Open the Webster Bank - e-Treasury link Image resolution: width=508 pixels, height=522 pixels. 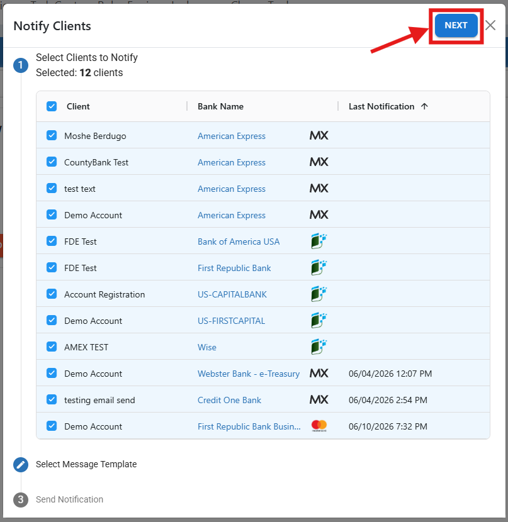pos(249,374)
